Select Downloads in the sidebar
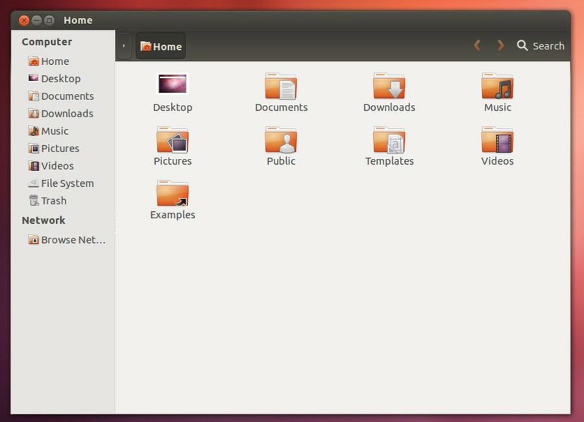Viewport: 584px width, 422px height. pyautogui.click(x=67, y=113)
